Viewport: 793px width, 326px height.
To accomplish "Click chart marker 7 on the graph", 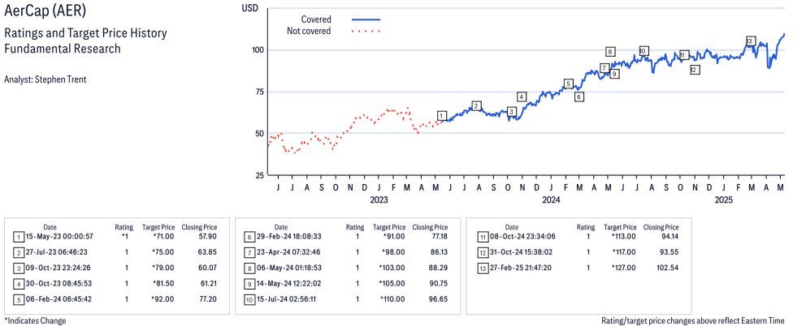I will [604, 68].
